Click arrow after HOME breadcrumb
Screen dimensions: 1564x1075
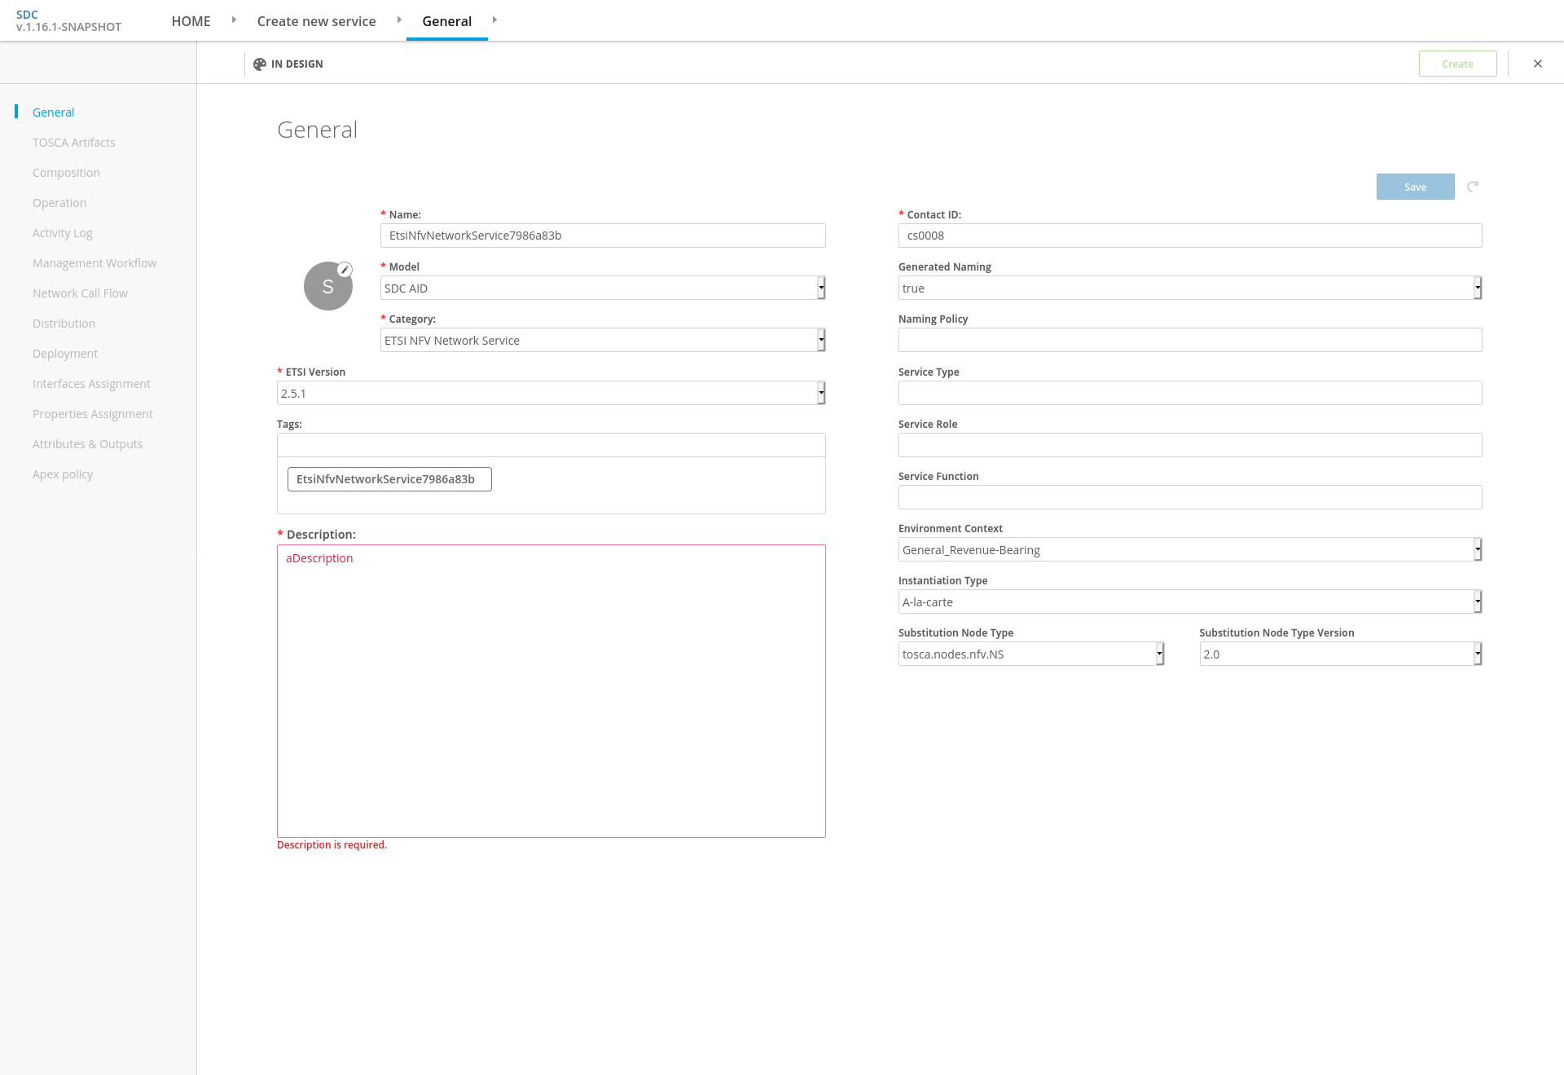coord(234,20)
